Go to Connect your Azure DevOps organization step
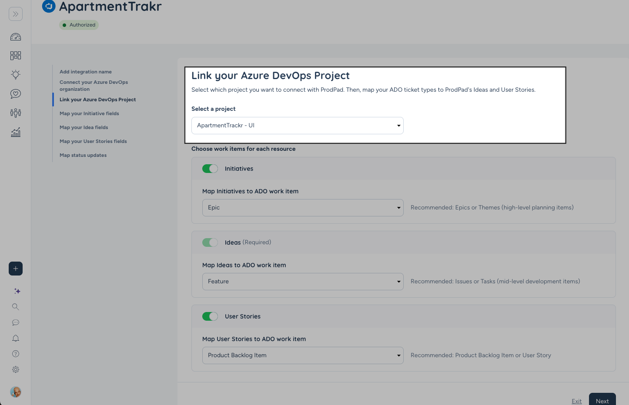The image size is (629, 405). [94, 86]
